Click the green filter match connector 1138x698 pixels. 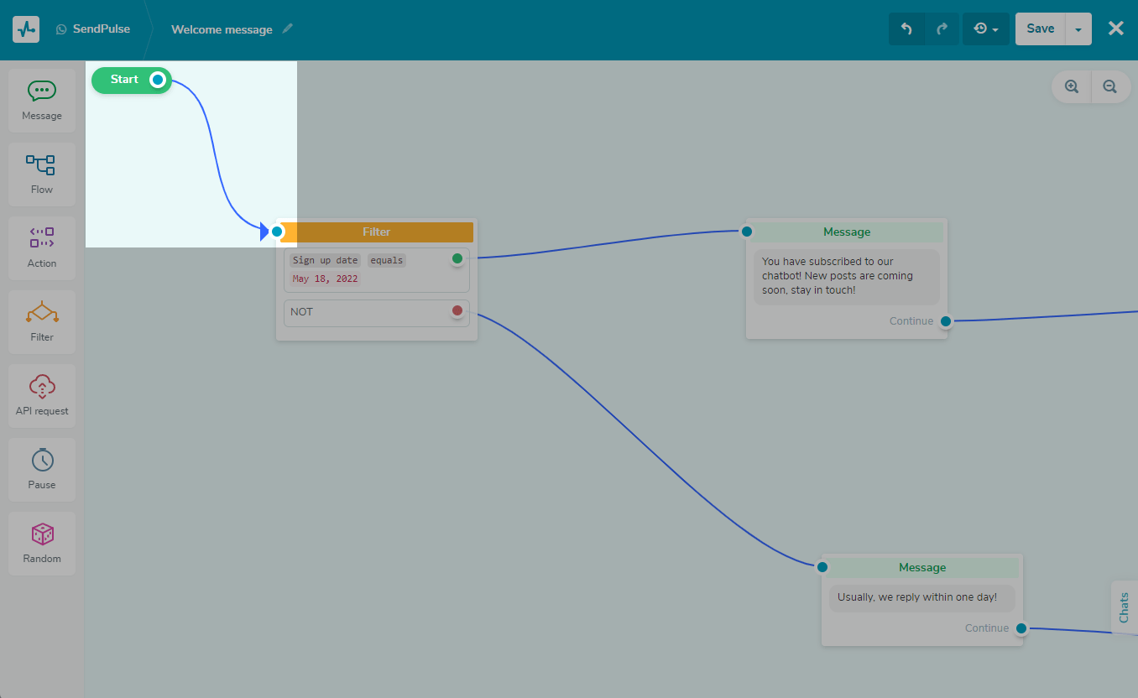457,258
